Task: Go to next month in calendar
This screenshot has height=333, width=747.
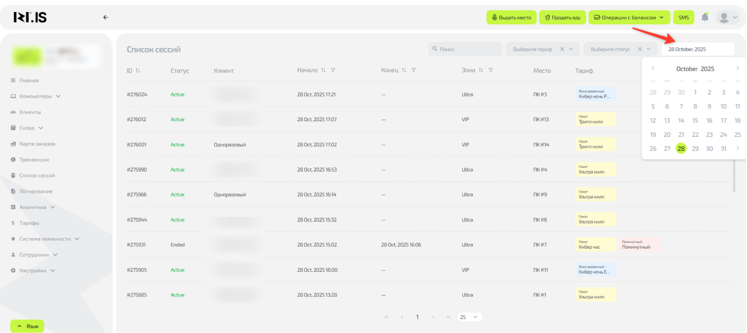Action: pyautogui.click(x=737, y=68)
